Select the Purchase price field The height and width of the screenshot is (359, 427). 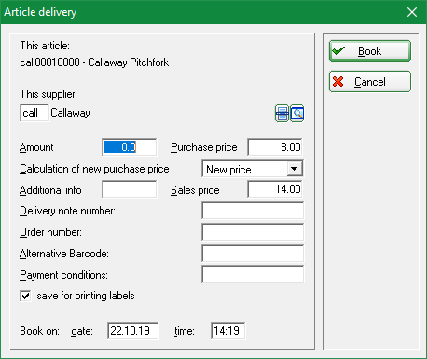(x=275, y=147)
